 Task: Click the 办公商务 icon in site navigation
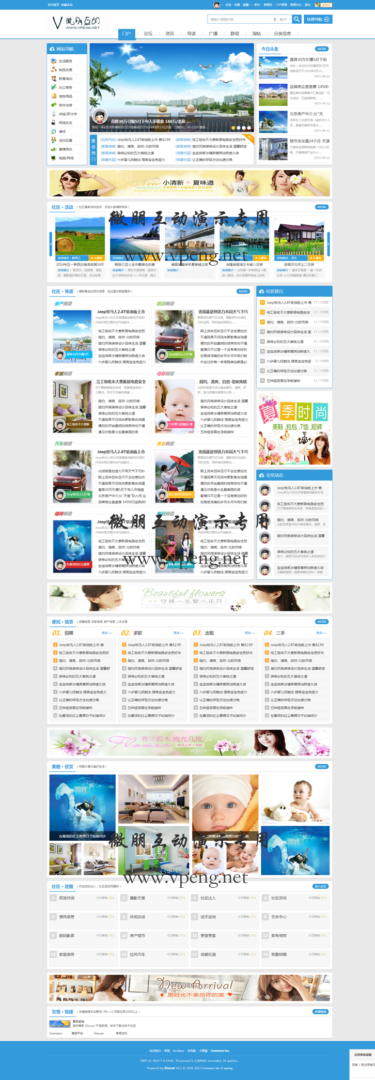[54, 87]
